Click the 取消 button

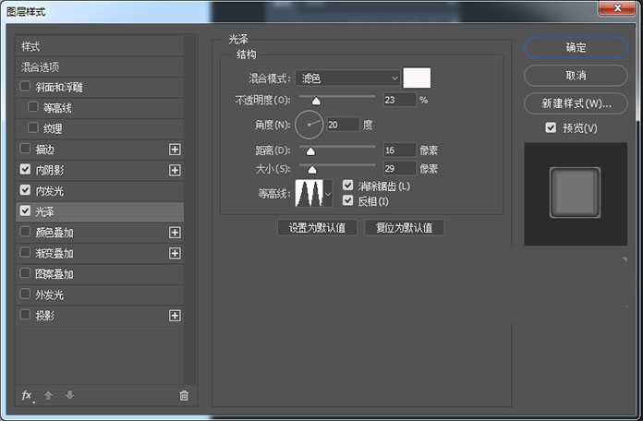(576, 76)
